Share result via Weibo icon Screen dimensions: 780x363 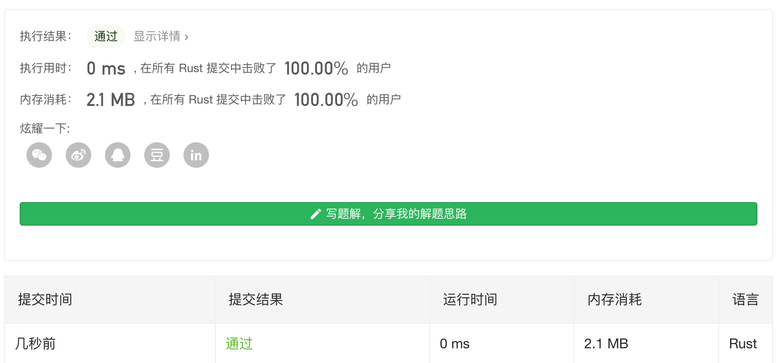[x=78, y=155]
